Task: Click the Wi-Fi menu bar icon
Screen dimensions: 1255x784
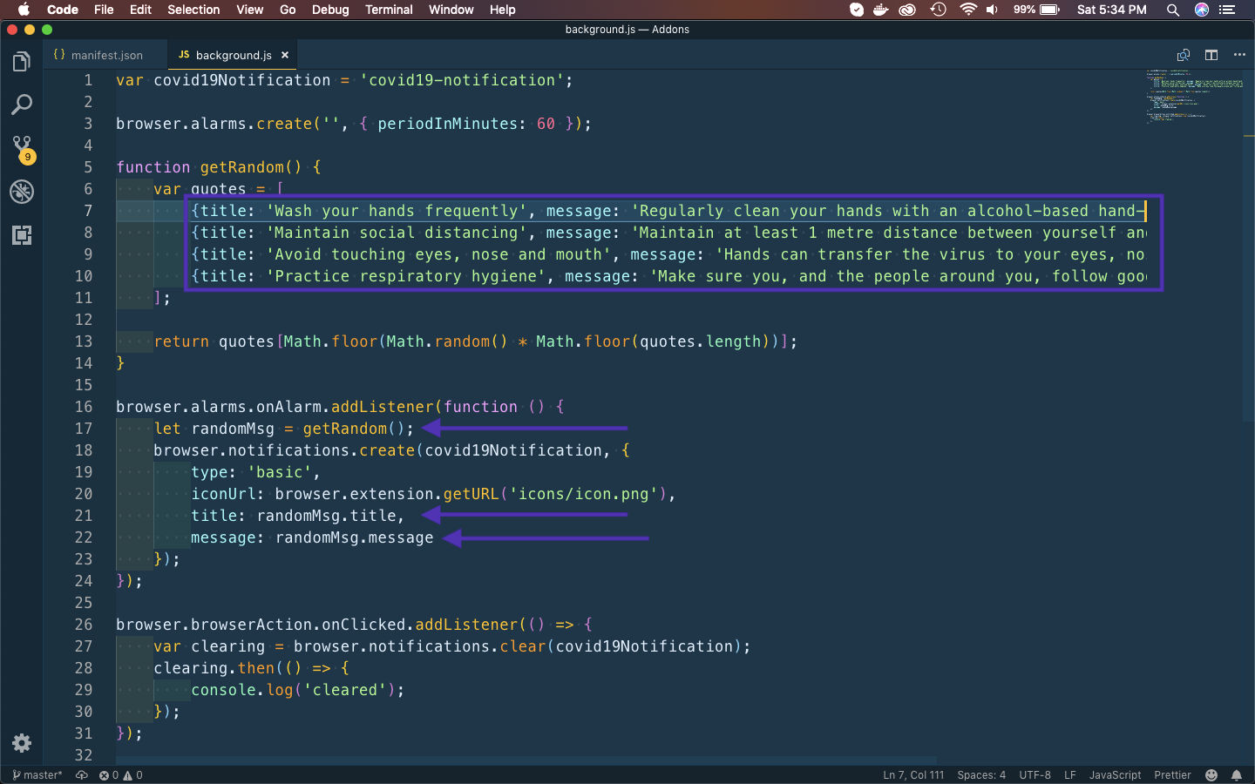Action: click(x=968, y=10)
